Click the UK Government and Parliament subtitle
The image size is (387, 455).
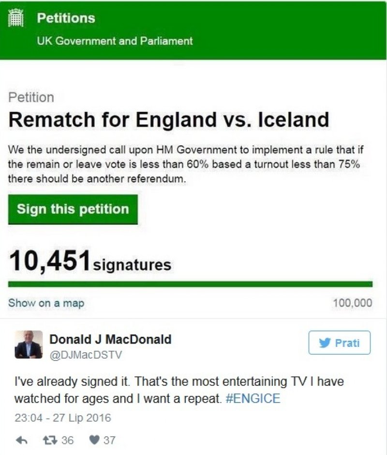click(115, 41)
